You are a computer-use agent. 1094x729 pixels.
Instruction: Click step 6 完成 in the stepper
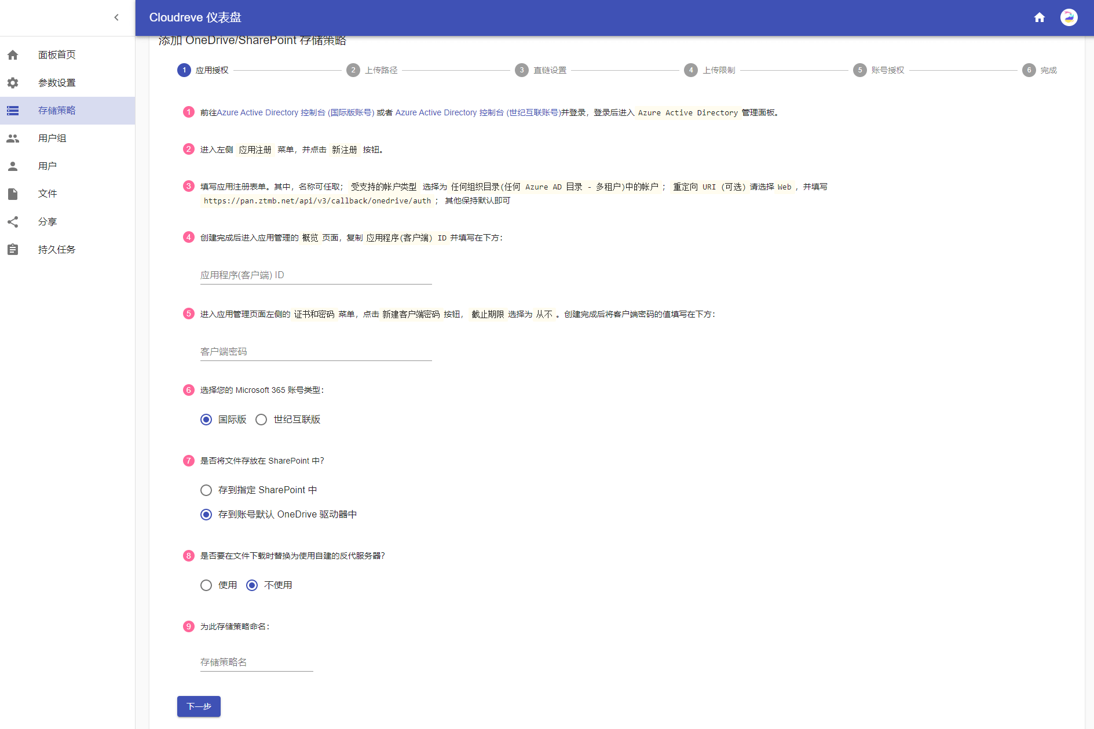coord(1040,70)
